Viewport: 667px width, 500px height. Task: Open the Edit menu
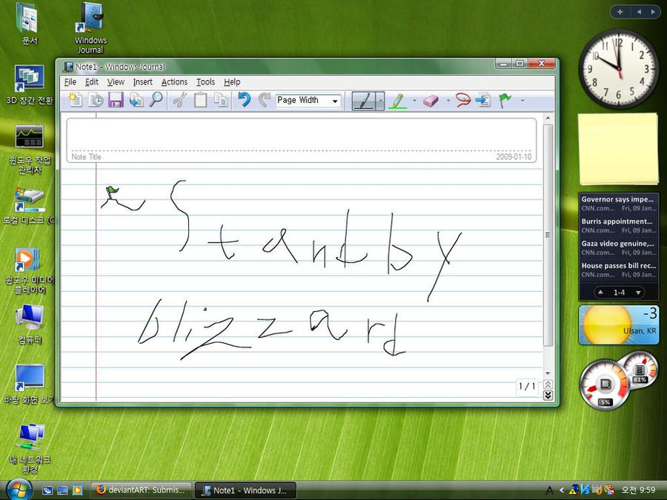pos(91,81)
